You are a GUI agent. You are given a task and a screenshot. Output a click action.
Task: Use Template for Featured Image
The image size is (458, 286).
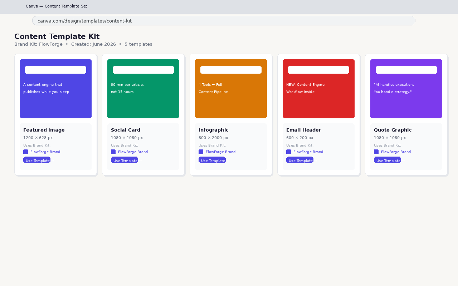(37, 160)
